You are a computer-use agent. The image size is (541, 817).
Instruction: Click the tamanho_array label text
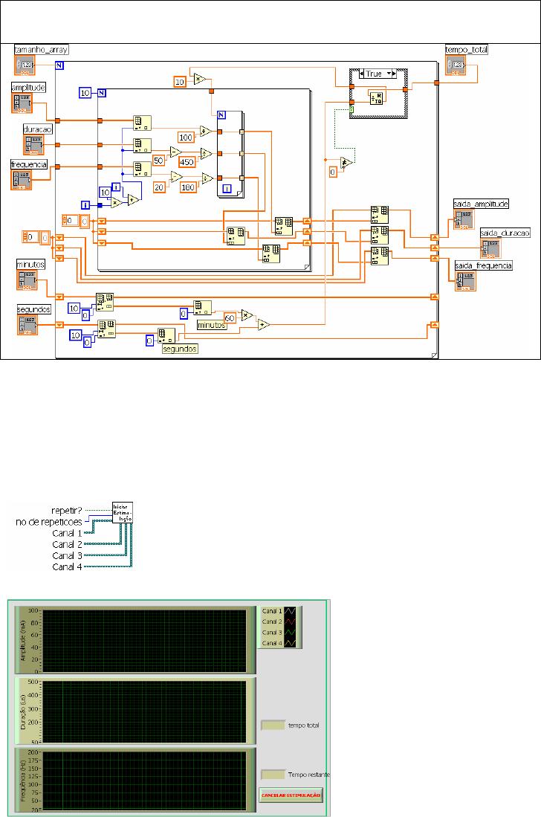41,50
